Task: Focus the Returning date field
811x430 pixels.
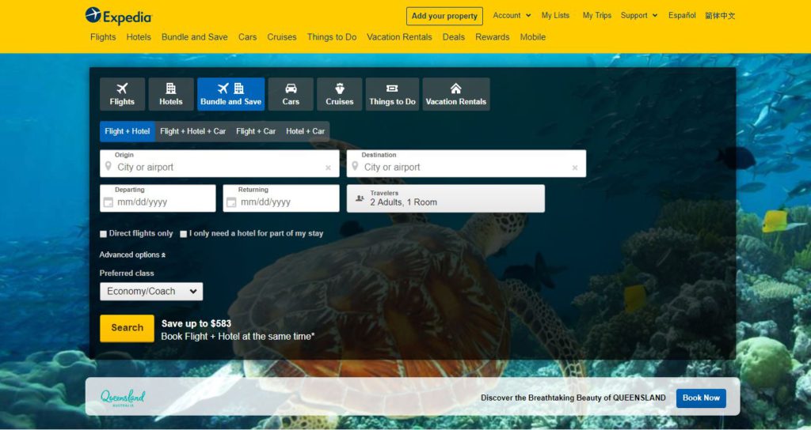Action: pyautogui.click(x=281, y=198)
